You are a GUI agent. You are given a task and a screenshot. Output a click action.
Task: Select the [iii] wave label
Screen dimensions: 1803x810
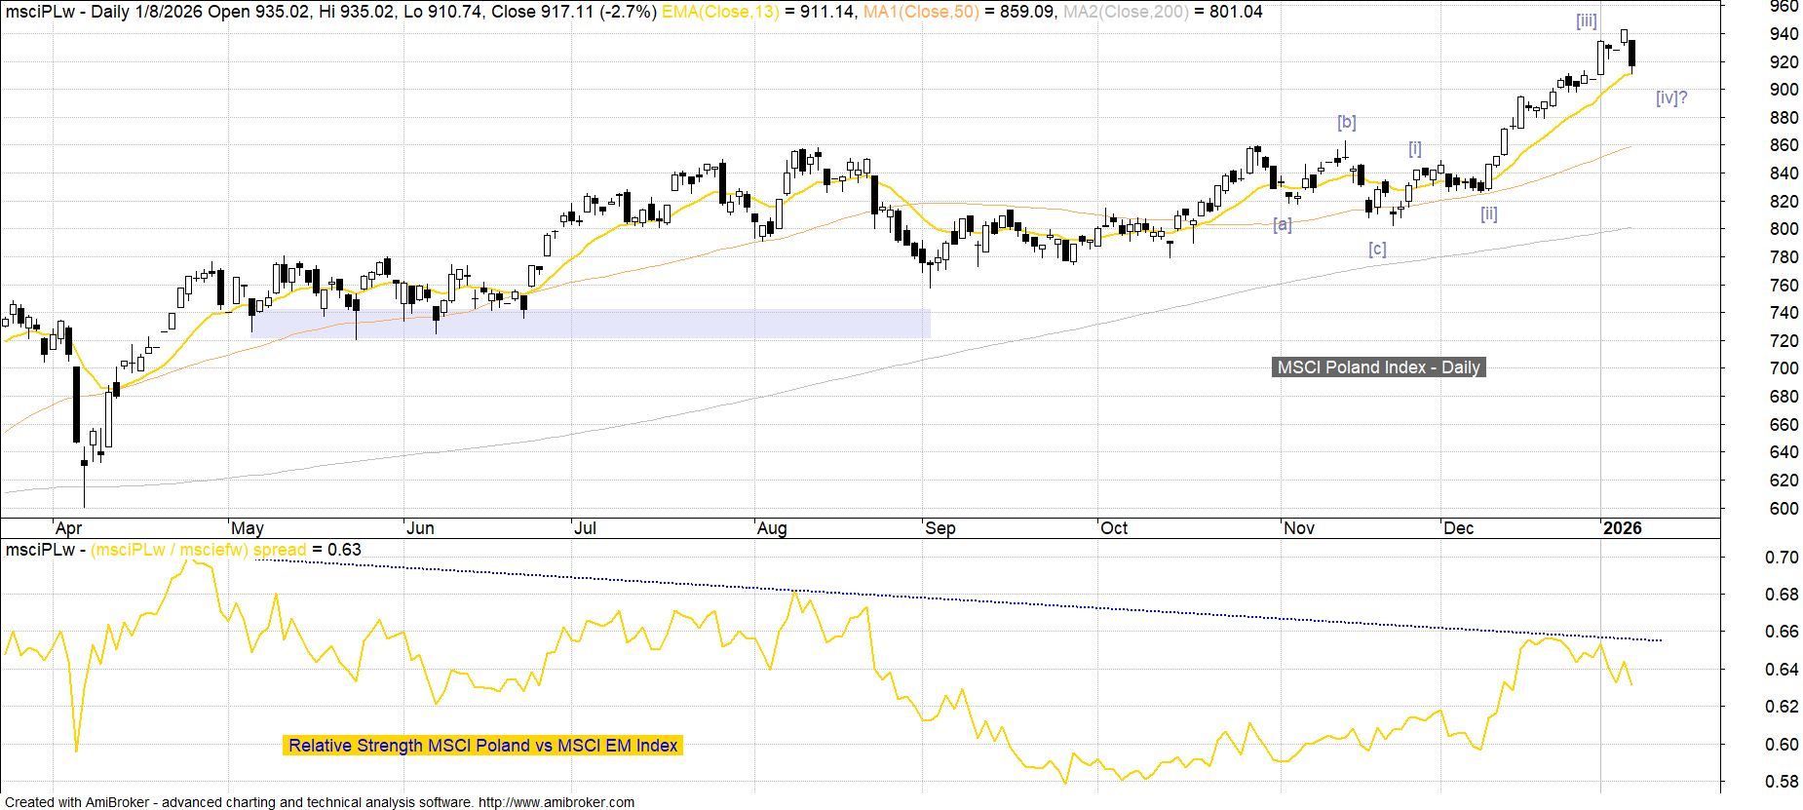click(x=1586, y=20)
